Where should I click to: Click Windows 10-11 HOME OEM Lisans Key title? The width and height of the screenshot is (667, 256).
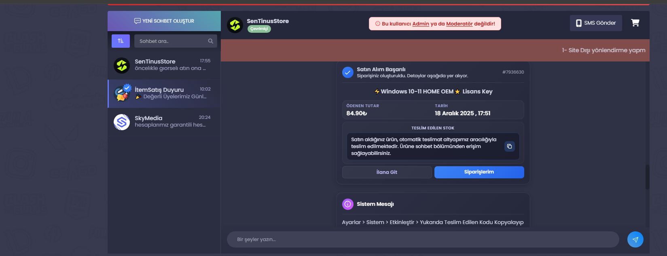433,91
